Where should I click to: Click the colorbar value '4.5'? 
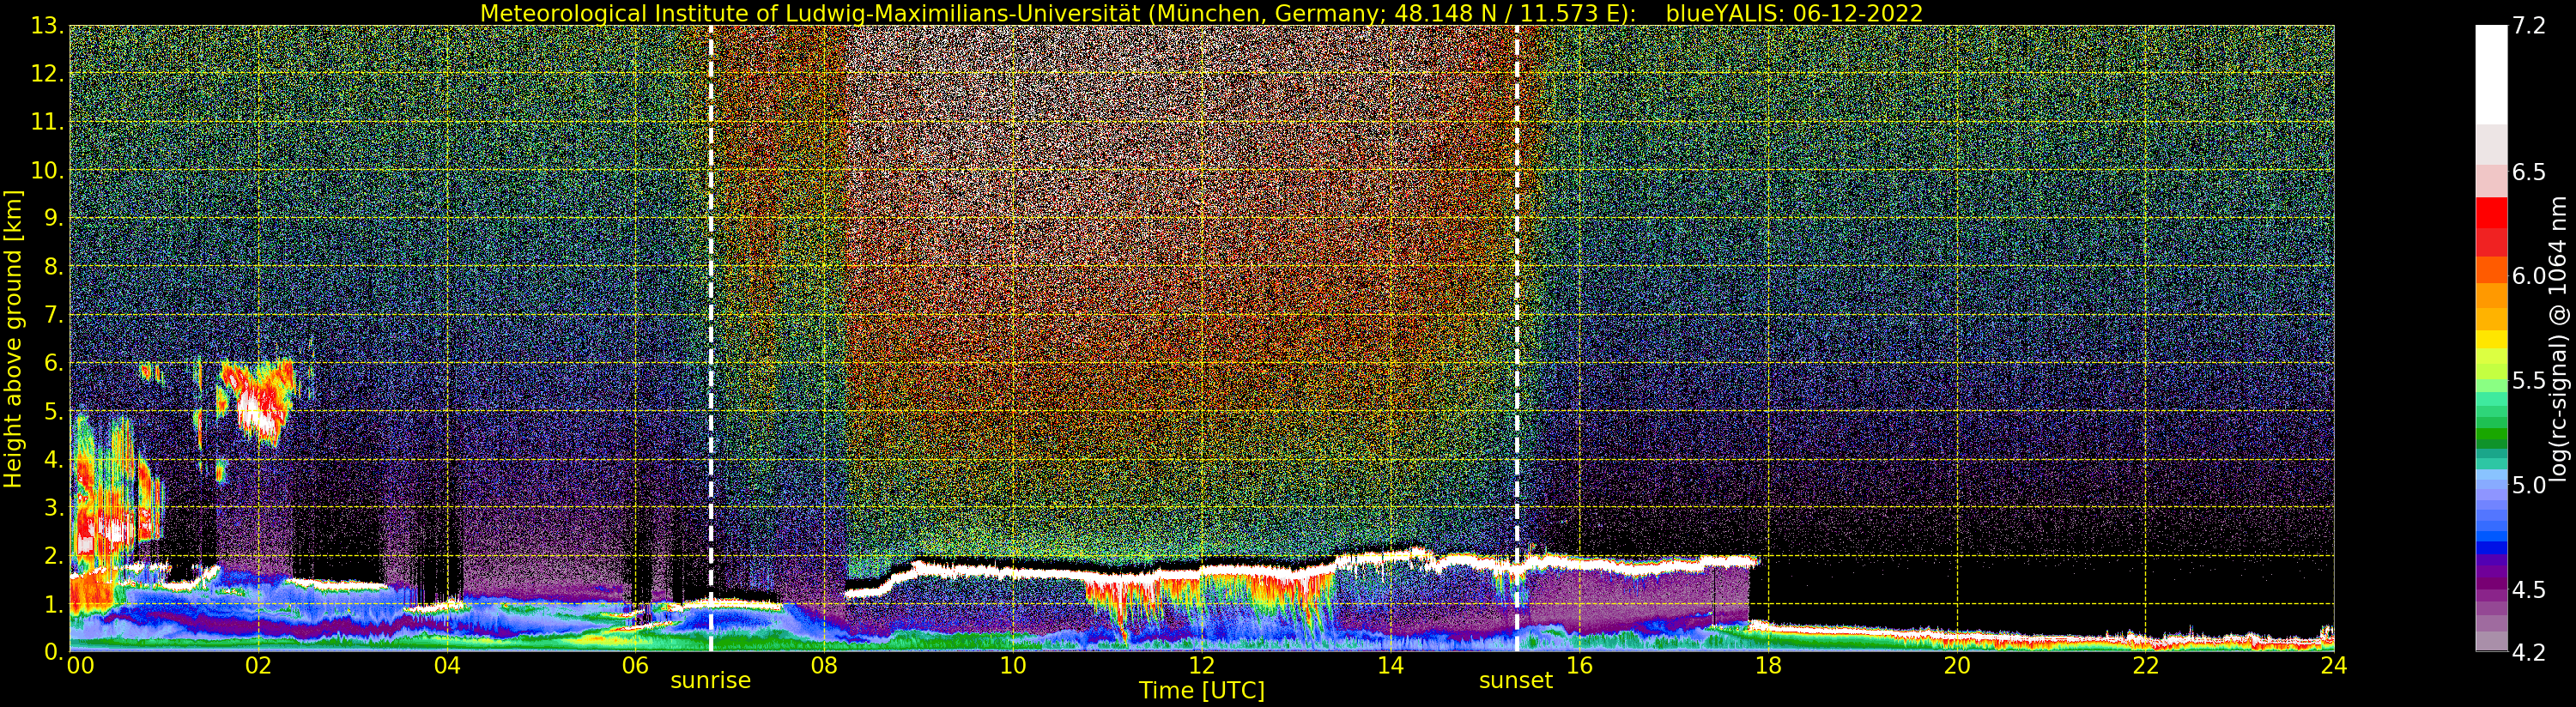coord(2529,589)
